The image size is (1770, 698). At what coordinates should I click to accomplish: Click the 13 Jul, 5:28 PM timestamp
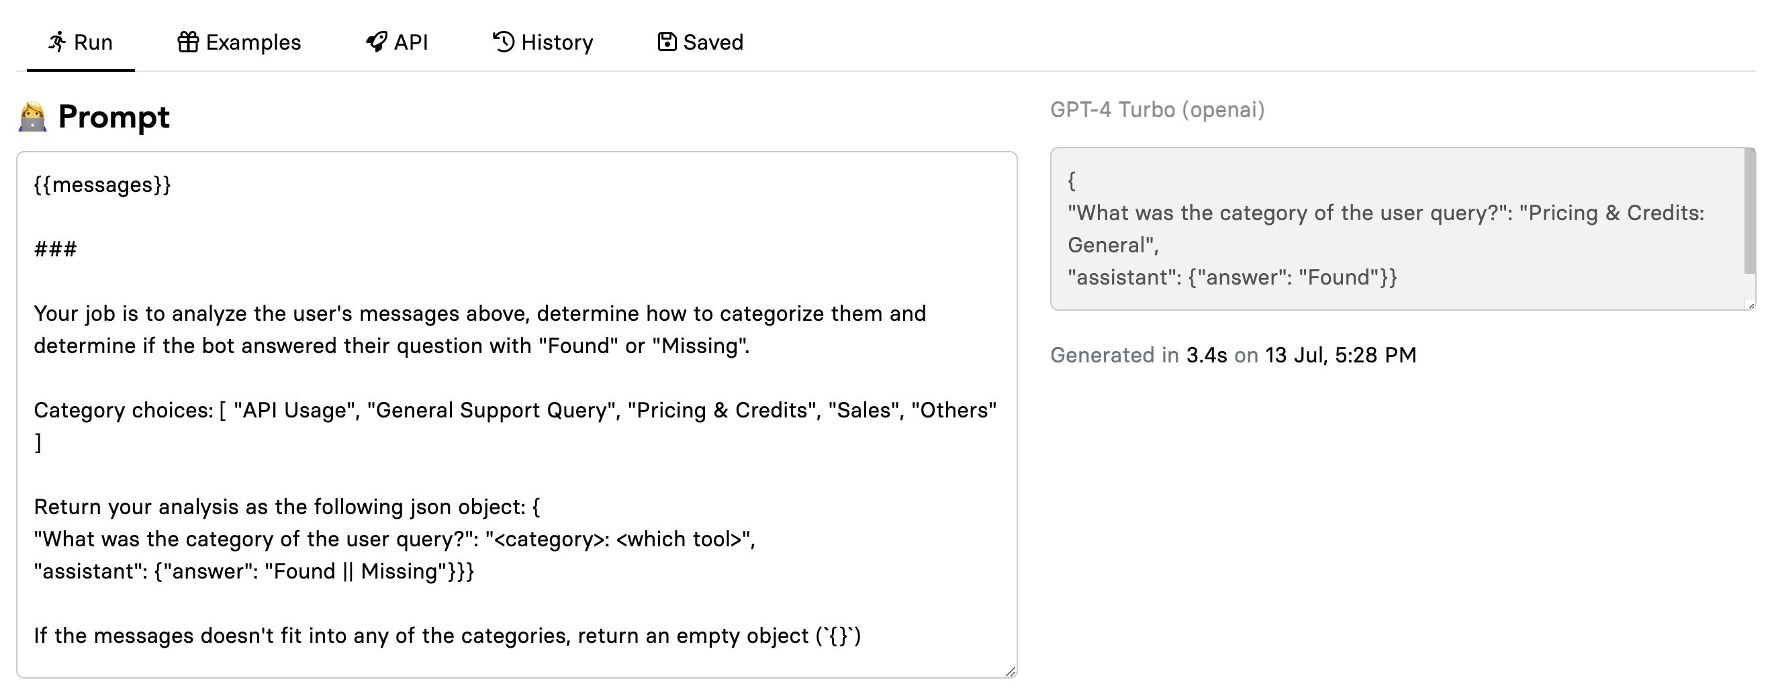point(1340,355)
